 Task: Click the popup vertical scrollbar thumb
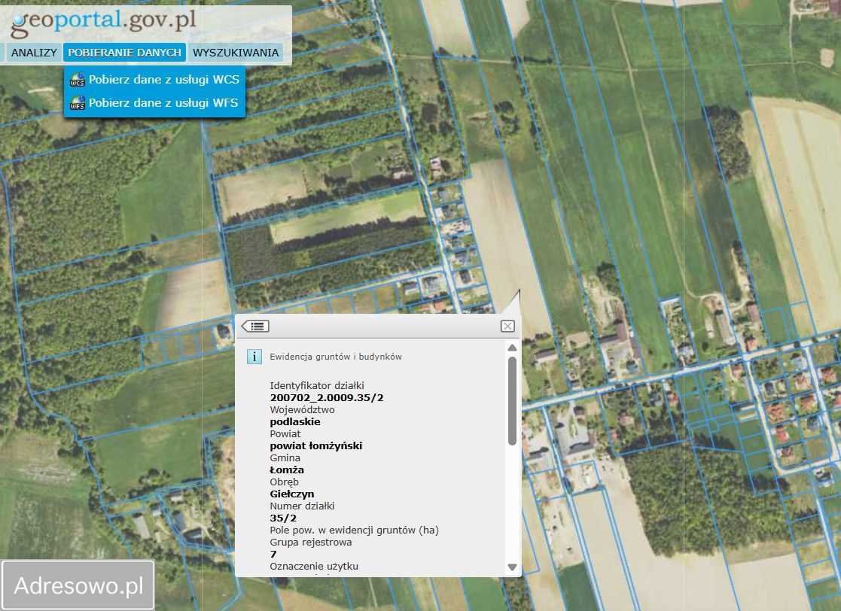click(x=512, y=399)
